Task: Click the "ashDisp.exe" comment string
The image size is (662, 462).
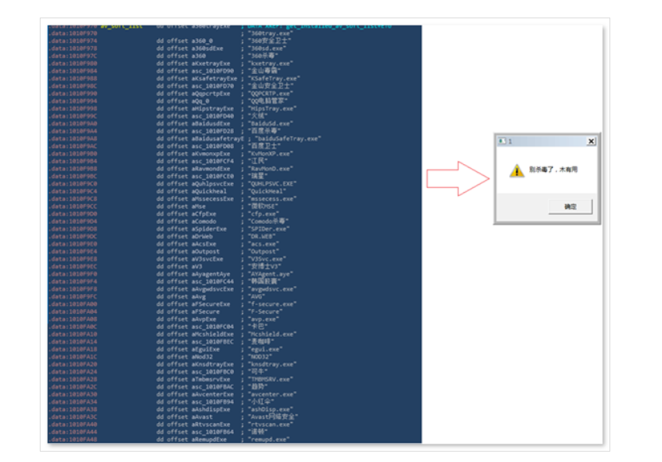Action: point(271,409)
